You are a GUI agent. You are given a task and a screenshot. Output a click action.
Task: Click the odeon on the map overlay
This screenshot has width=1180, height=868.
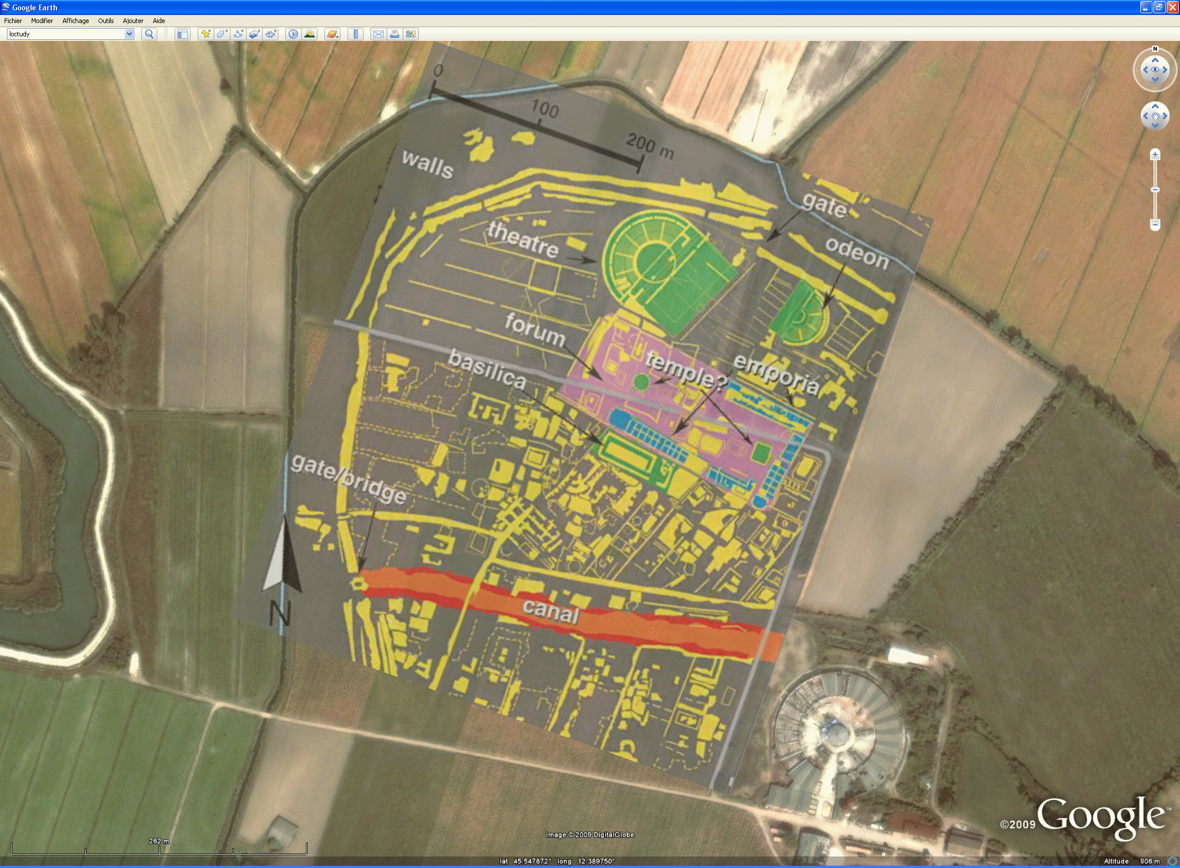[801, 314]
